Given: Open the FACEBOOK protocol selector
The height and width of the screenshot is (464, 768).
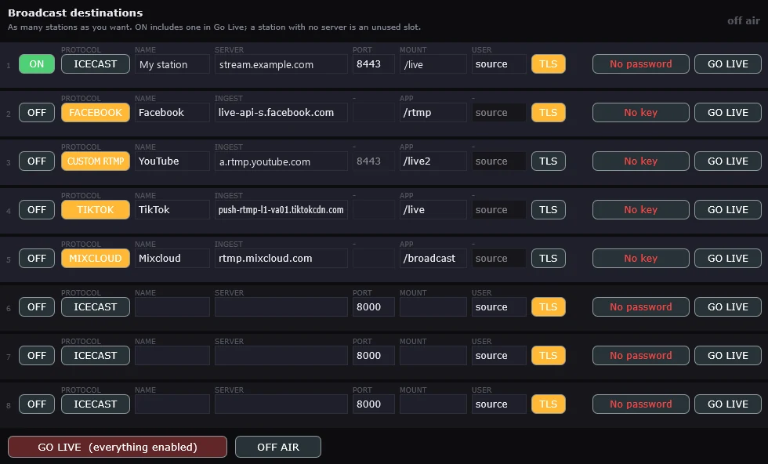Looking at the screenshot, I should [x=96, y=113].
